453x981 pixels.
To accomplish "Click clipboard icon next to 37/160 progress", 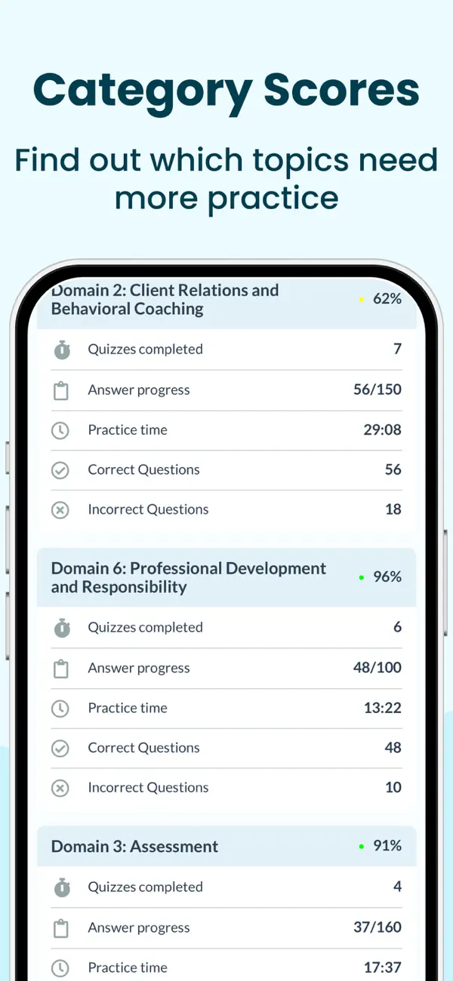I will 60,928.
